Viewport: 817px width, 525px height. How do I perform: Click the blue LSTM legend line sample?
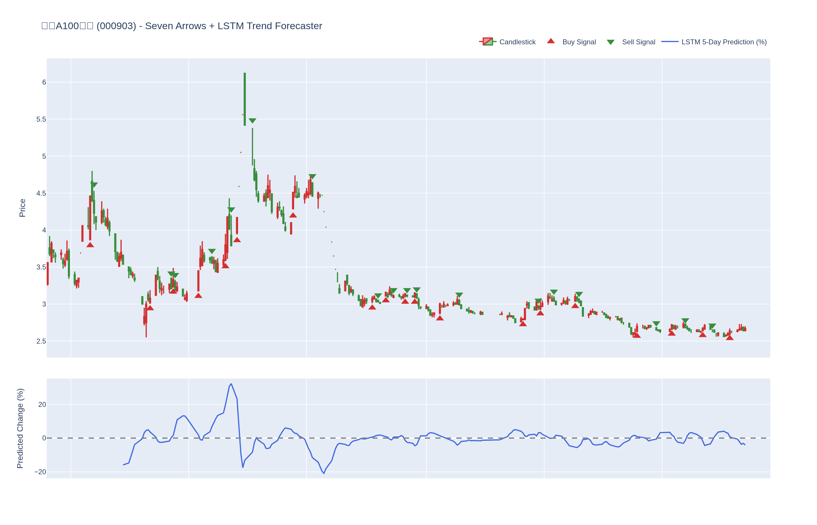tap(670, 42)
